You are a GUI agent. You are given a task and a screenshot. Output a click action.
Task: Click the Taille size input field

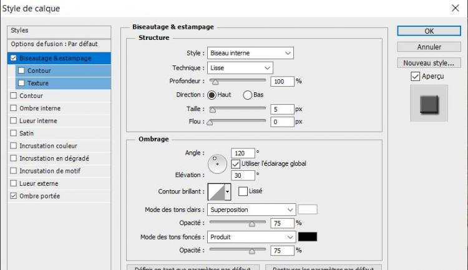pos(282,108)
